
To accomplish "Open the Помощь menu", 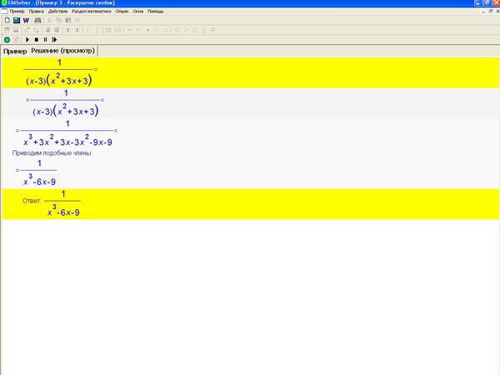I will (x=156, y=11).
